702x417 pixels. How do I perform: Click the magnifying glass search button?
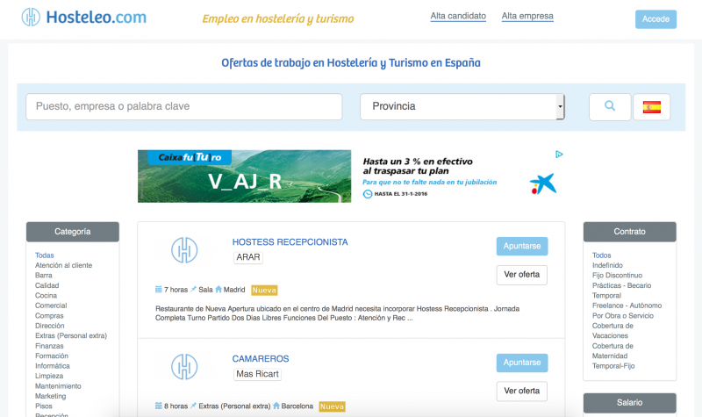609,107
